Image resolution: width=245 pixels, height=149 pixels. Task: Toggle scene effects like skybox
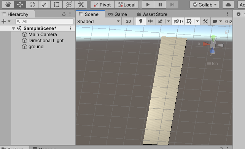coord(160,21)
